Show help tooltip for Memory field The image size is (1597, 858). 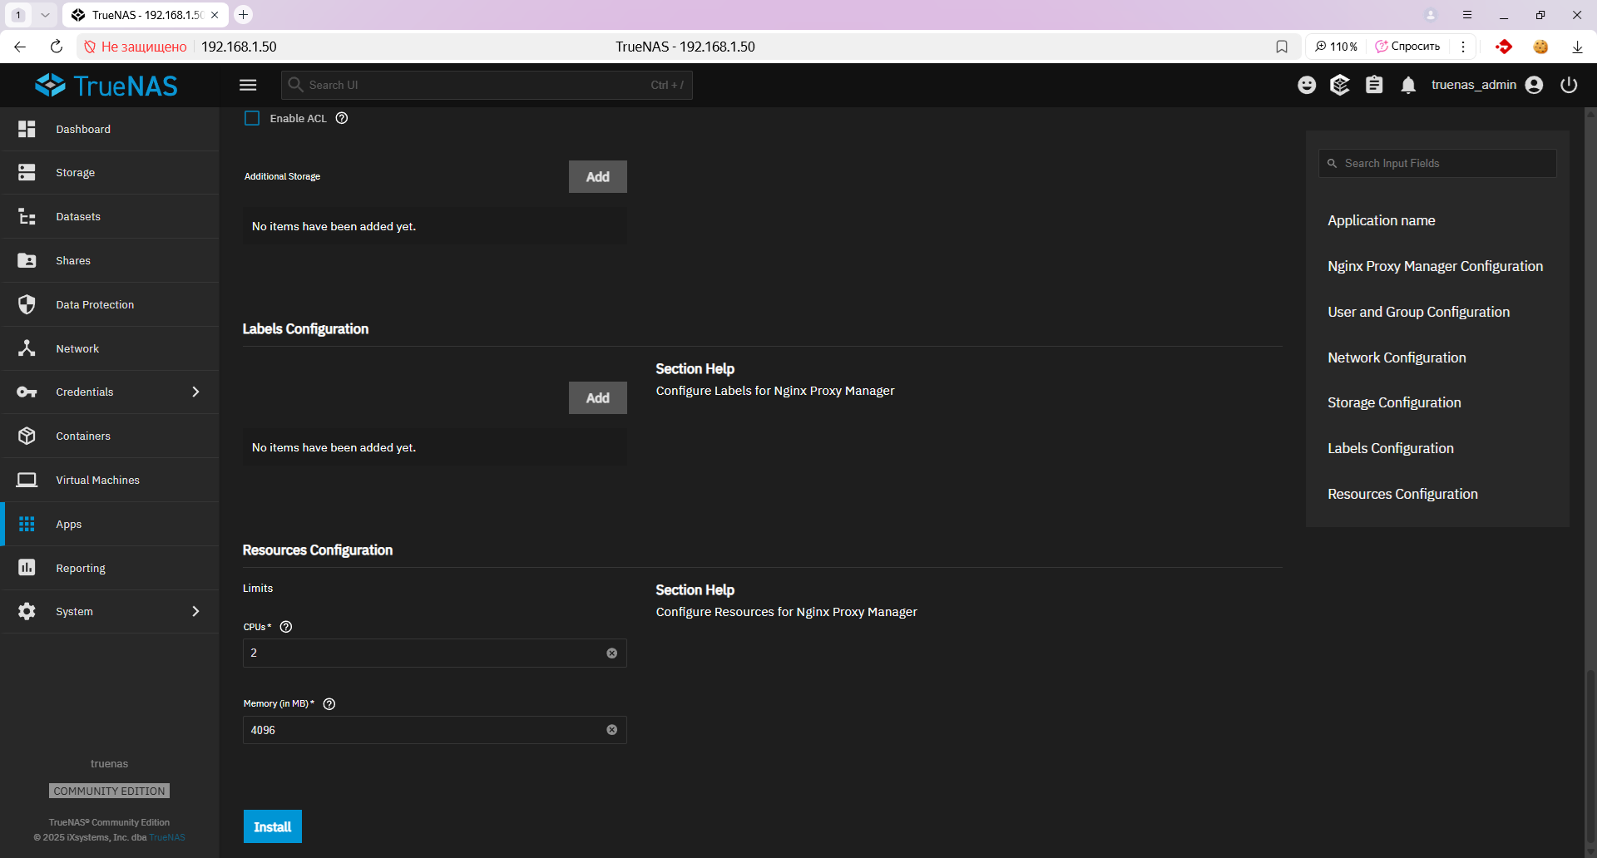tap(329, 704)
